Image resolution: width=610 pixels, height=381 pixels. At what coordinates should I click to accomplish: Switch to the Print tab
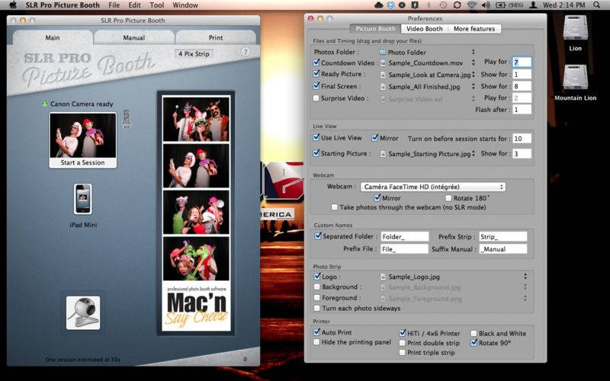216,37
